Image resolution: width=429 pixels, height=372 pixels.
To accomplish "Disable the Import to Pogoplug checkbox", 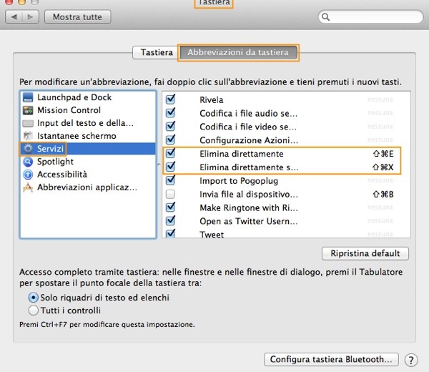I will point(170,180).
